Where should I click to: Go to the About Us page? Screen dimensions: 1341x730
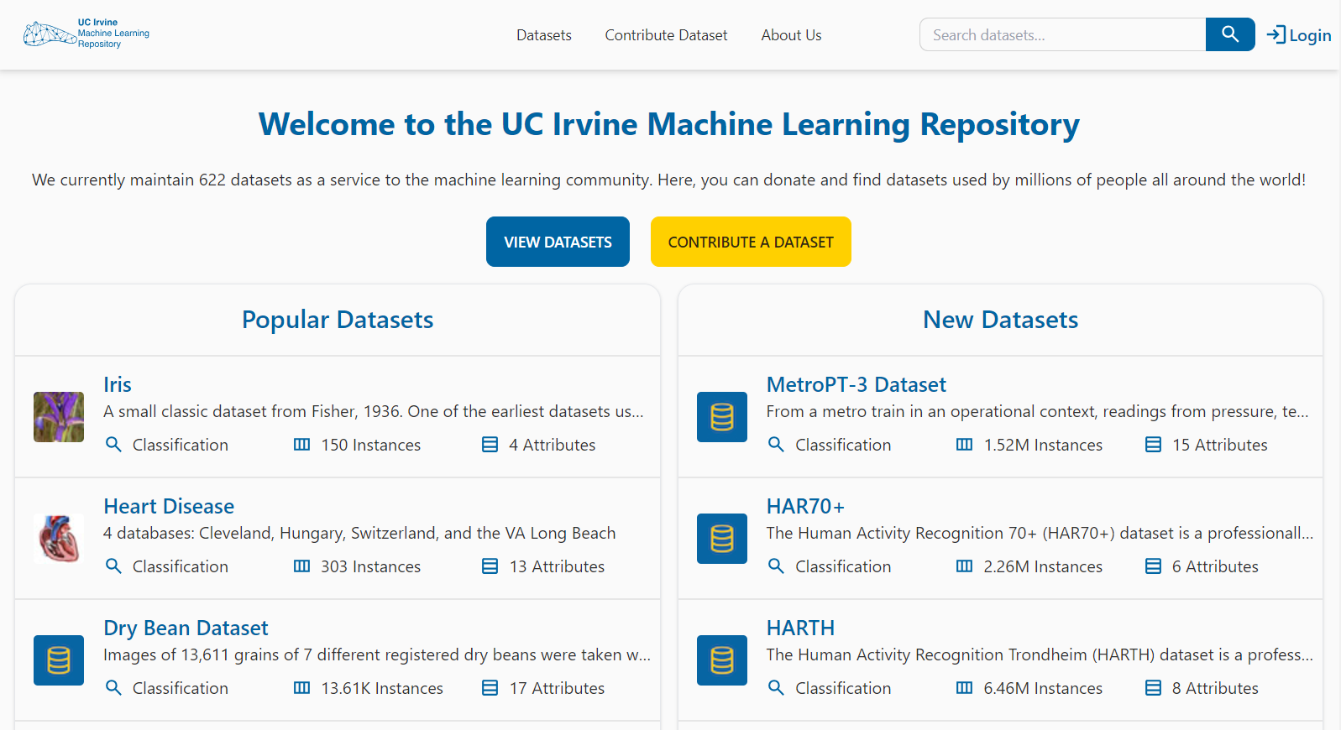[x=791, y=35]
